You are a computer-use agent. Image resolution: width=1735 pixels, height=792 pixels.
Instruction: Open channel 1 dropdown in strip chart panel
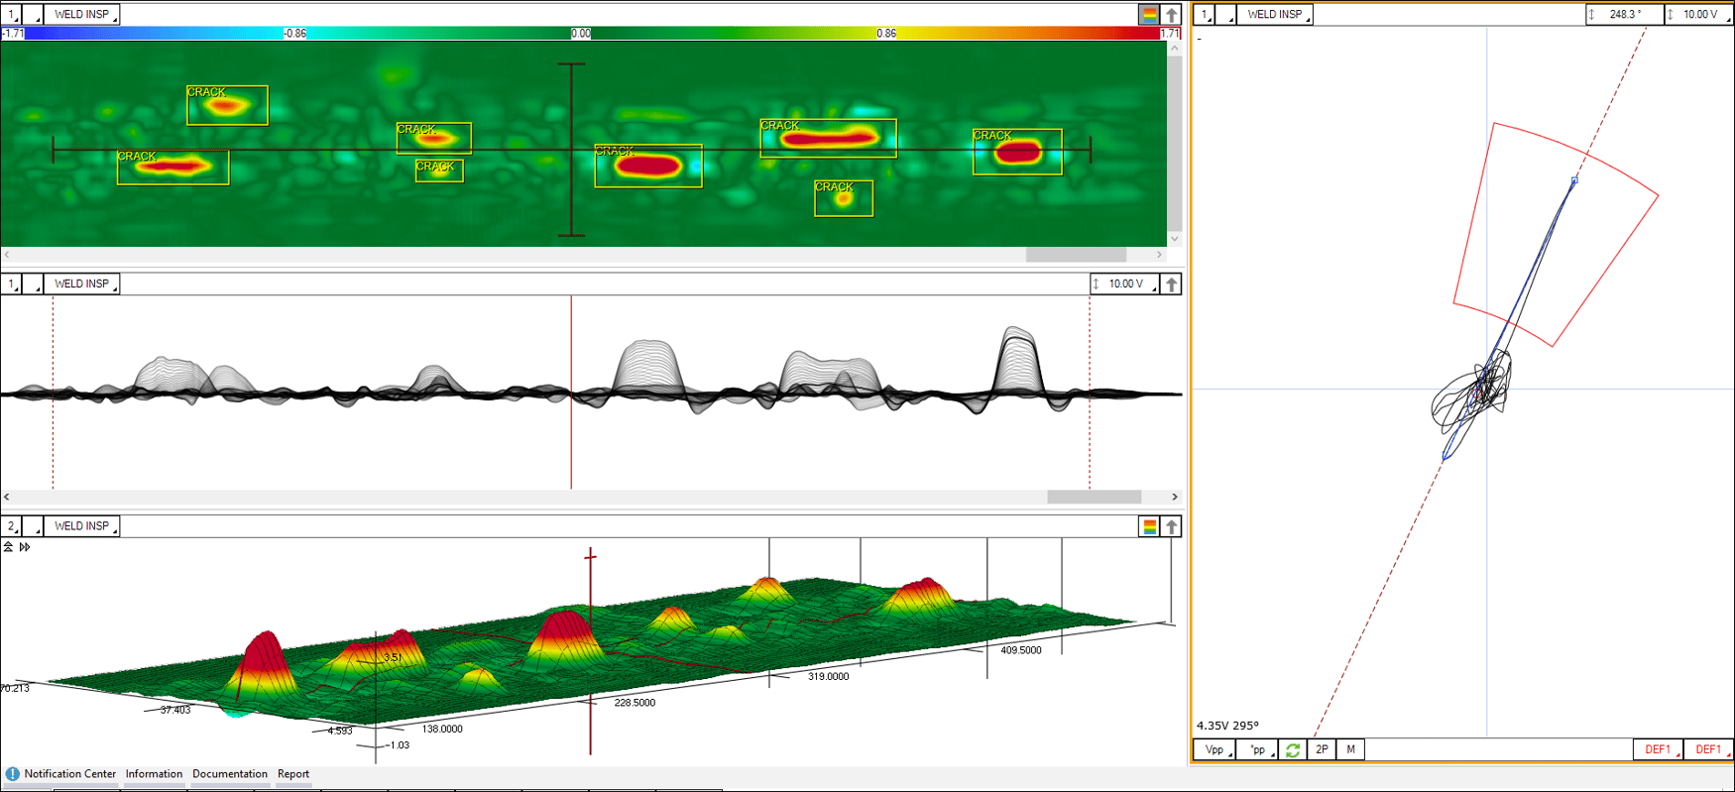click(x=11, y=284)
